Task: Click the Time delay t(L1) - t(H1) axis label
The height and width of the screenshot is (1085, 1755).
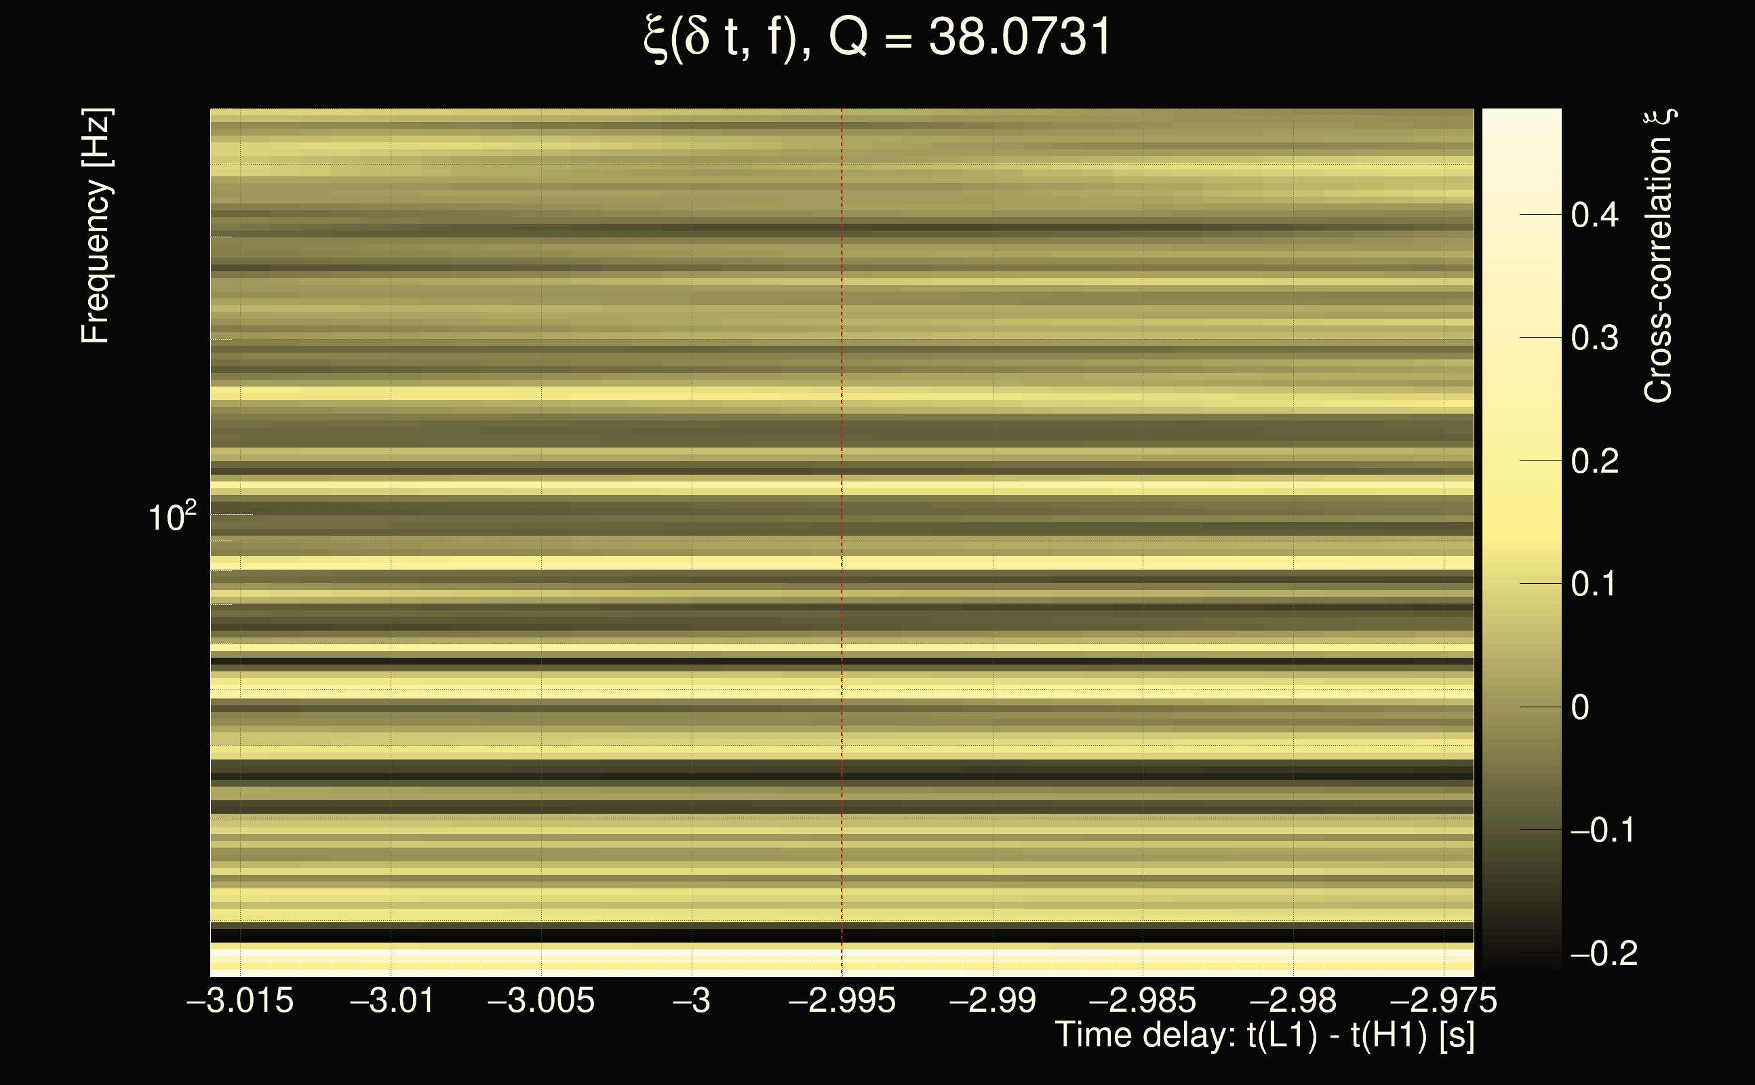Action: pos(1264,1035)
